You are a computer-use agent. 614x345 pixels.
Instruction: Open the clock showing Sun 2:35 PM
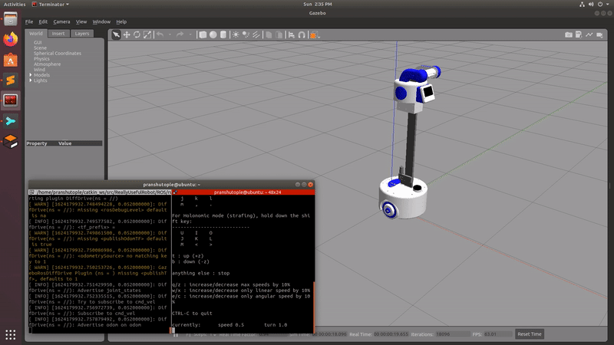click(317, 5)
